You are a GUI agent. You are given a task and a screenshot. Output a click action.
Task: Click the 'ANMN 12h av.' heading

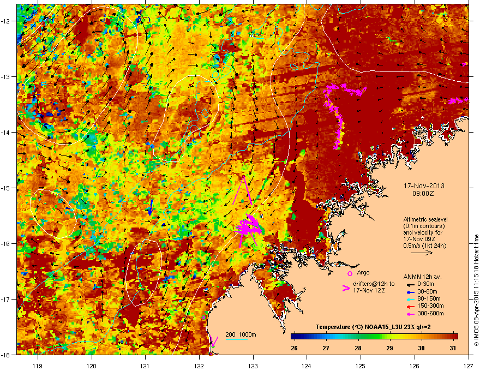coord(422,277)
